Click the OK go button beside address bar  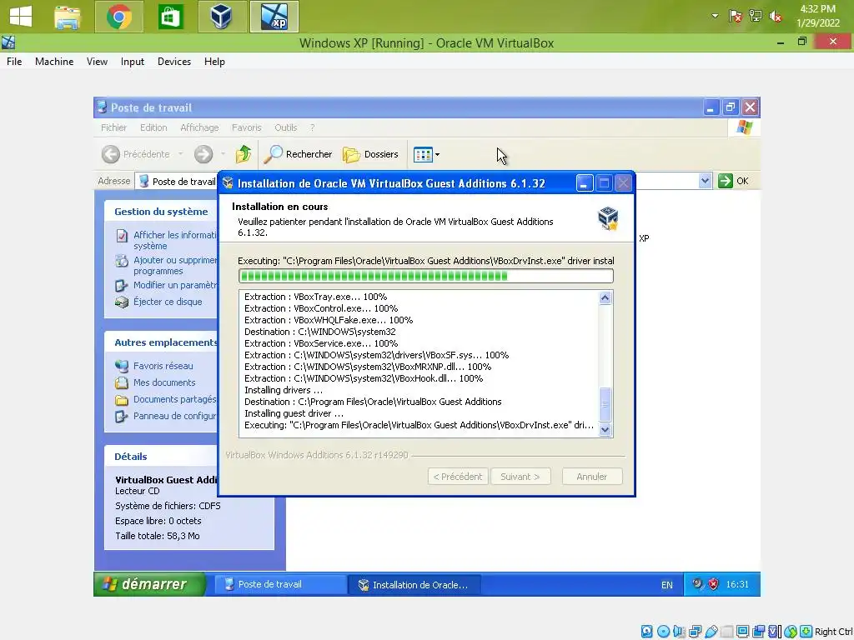click(x=733, y=181)
